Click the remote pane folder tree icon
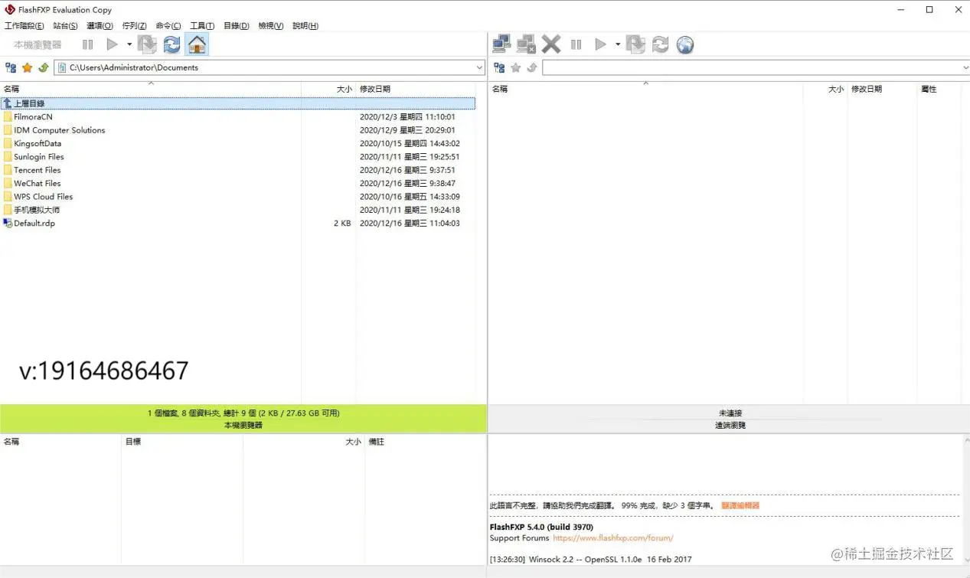 pos(499,67)
